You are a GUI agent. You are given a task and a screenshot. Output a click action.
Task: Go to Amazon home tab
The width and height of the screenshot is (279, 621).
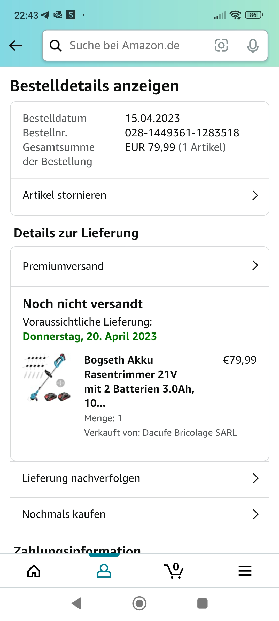[34, 571]
